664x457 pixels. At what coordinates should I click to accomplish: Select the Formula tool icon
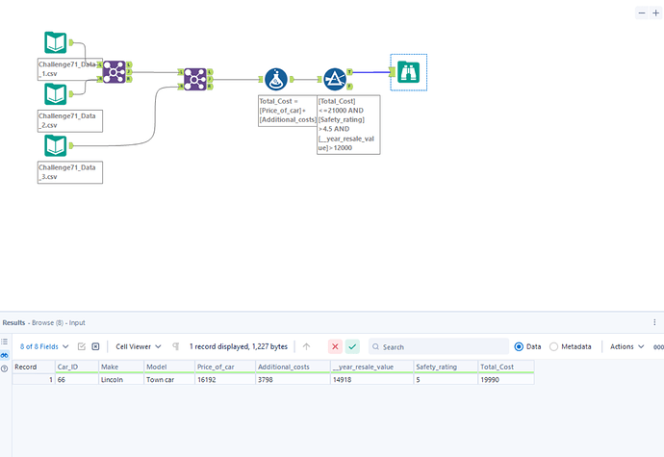point(276,79)
